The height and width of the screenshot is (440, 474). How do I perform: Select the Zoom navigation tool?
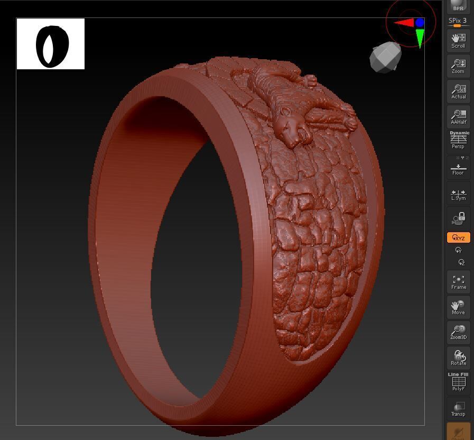(x=458, y=66)
